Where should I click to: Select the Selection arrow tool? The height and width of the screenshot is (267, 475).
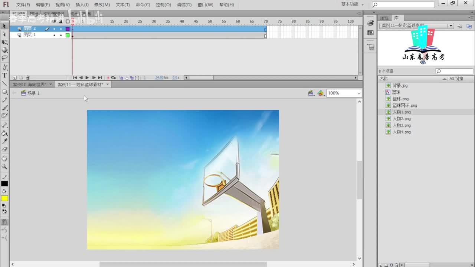point(4,26)
